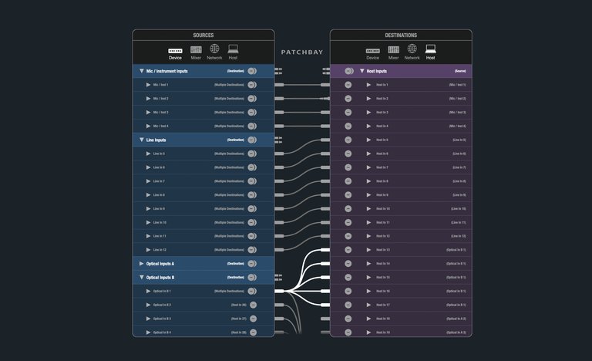Toggle the connection button for Optical In B 2
Screen dimensions: 592x361
point(253,305)
